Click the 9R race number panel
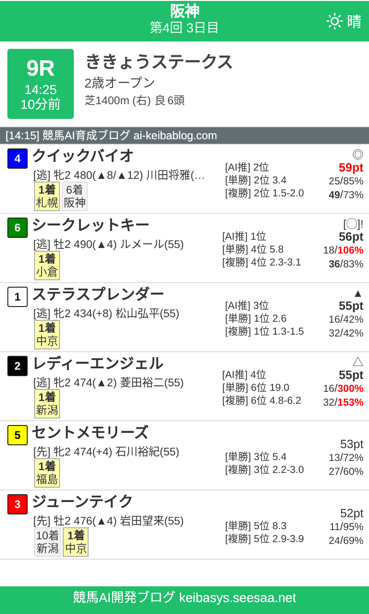Viewport: 369px width, 614px height. click(40, 83)
